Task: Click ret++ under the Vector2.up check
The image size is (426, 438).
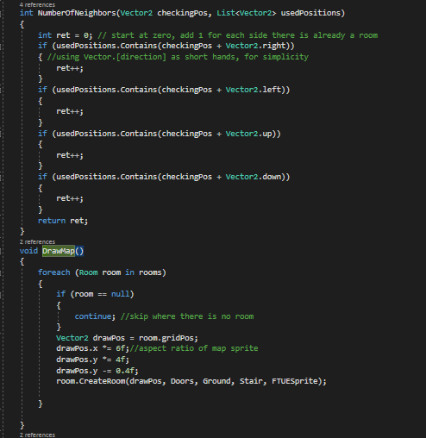Action: [x=70, y=155]
